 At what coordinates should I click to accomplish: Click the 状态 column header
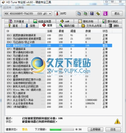[106, 31]
